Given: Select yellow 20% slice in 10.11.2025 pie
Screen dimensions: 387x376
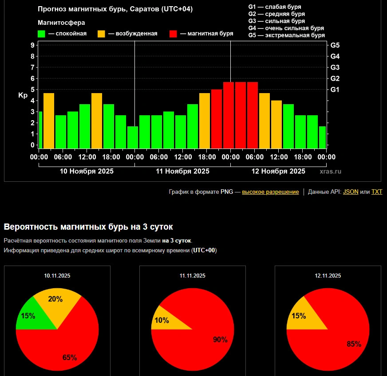Looking at the screenshot, I should [x=55, y=301].
